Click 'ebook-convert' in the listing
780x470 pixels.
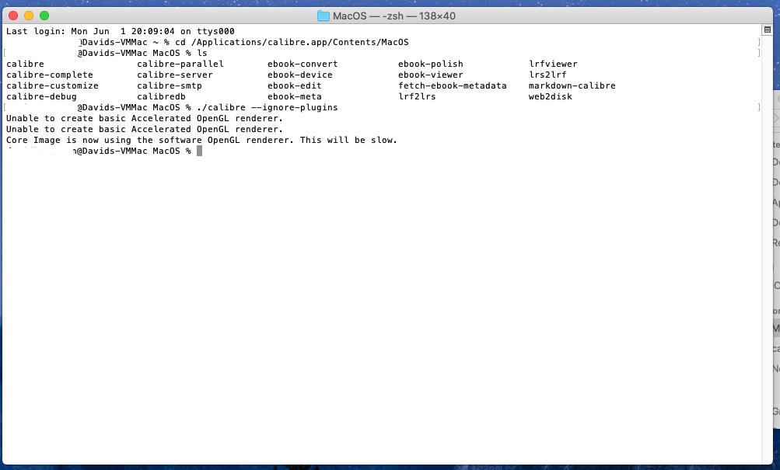coord(303,64)
